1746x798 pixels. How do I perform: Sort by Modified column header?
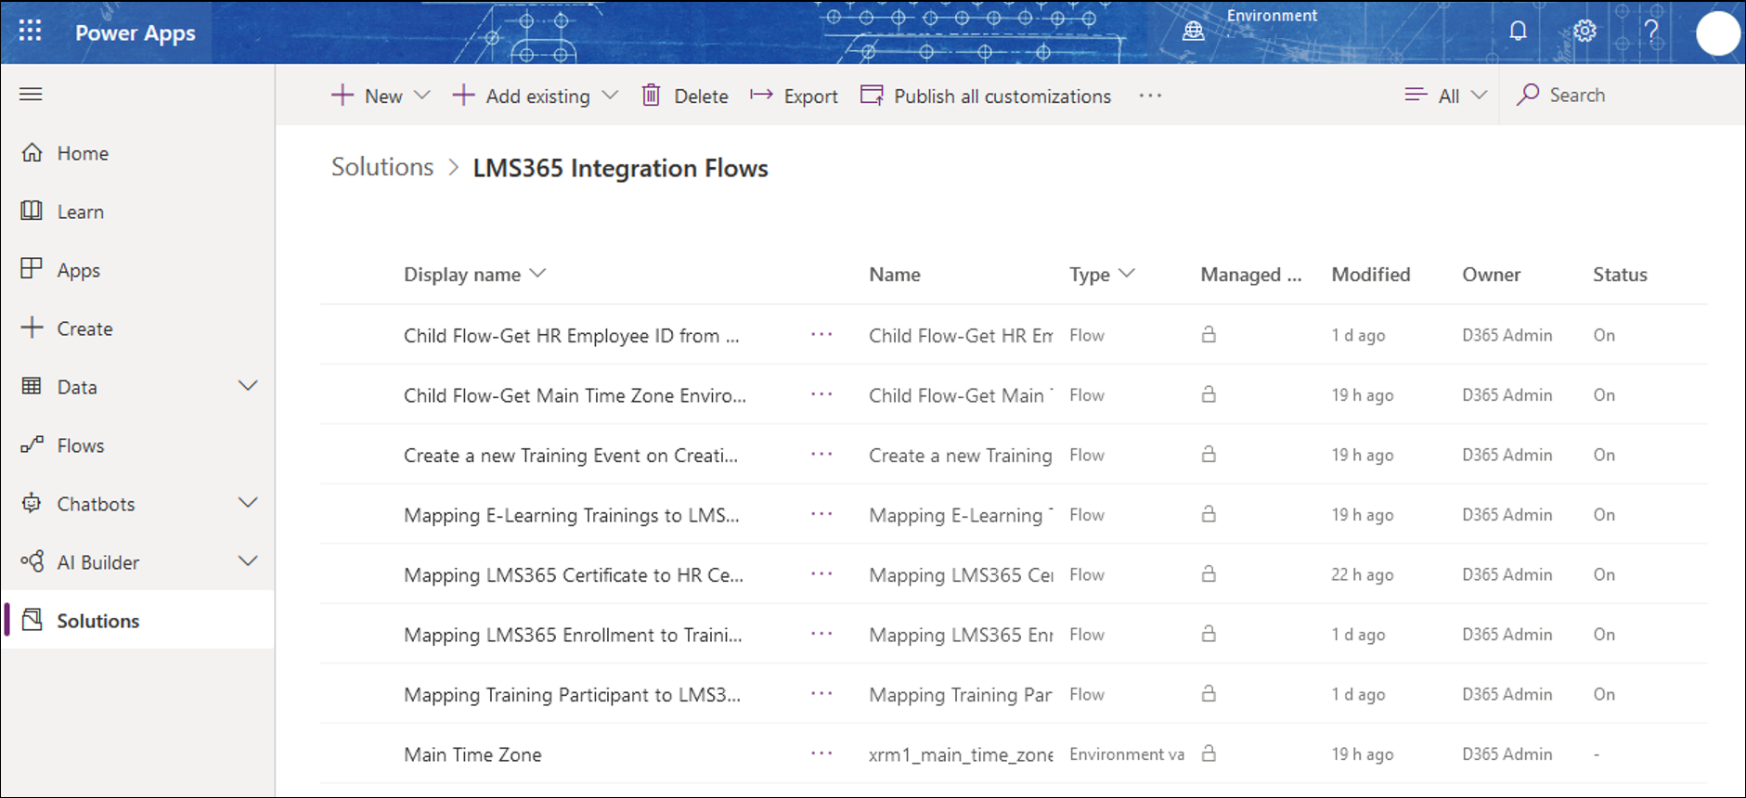pos(1371,275)
